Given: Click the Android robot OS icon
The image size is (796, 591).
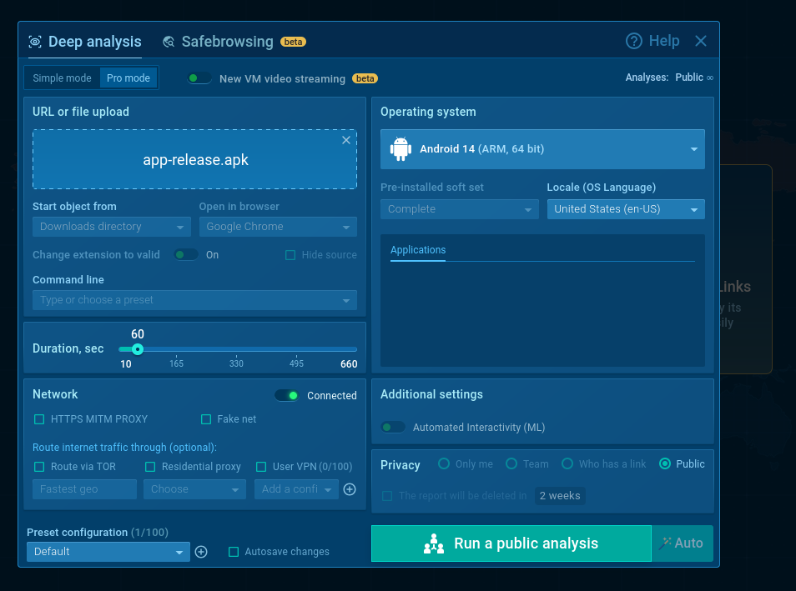Looking at the screenshot, I should (x=401, y=149).
